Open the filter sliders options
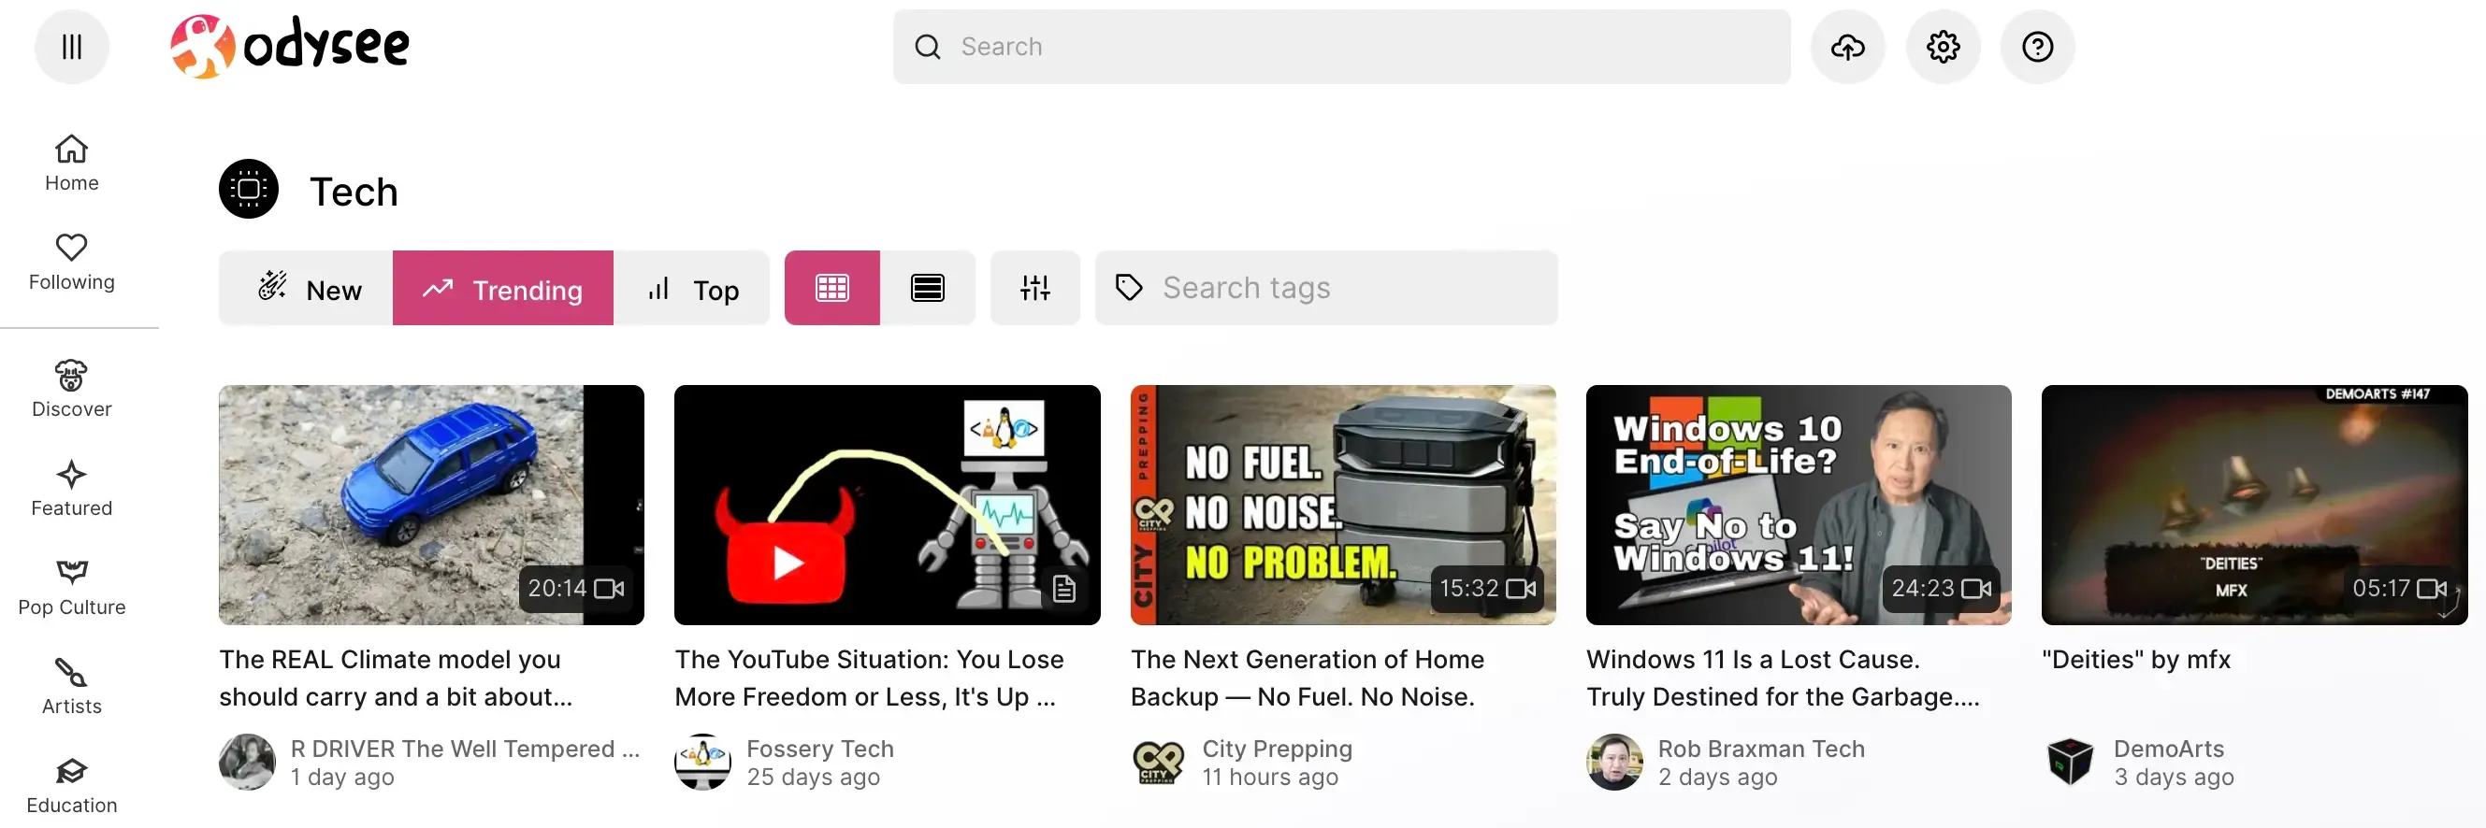The height and width of the screenshot is (828, 2486). click(x=1034, y=288)
